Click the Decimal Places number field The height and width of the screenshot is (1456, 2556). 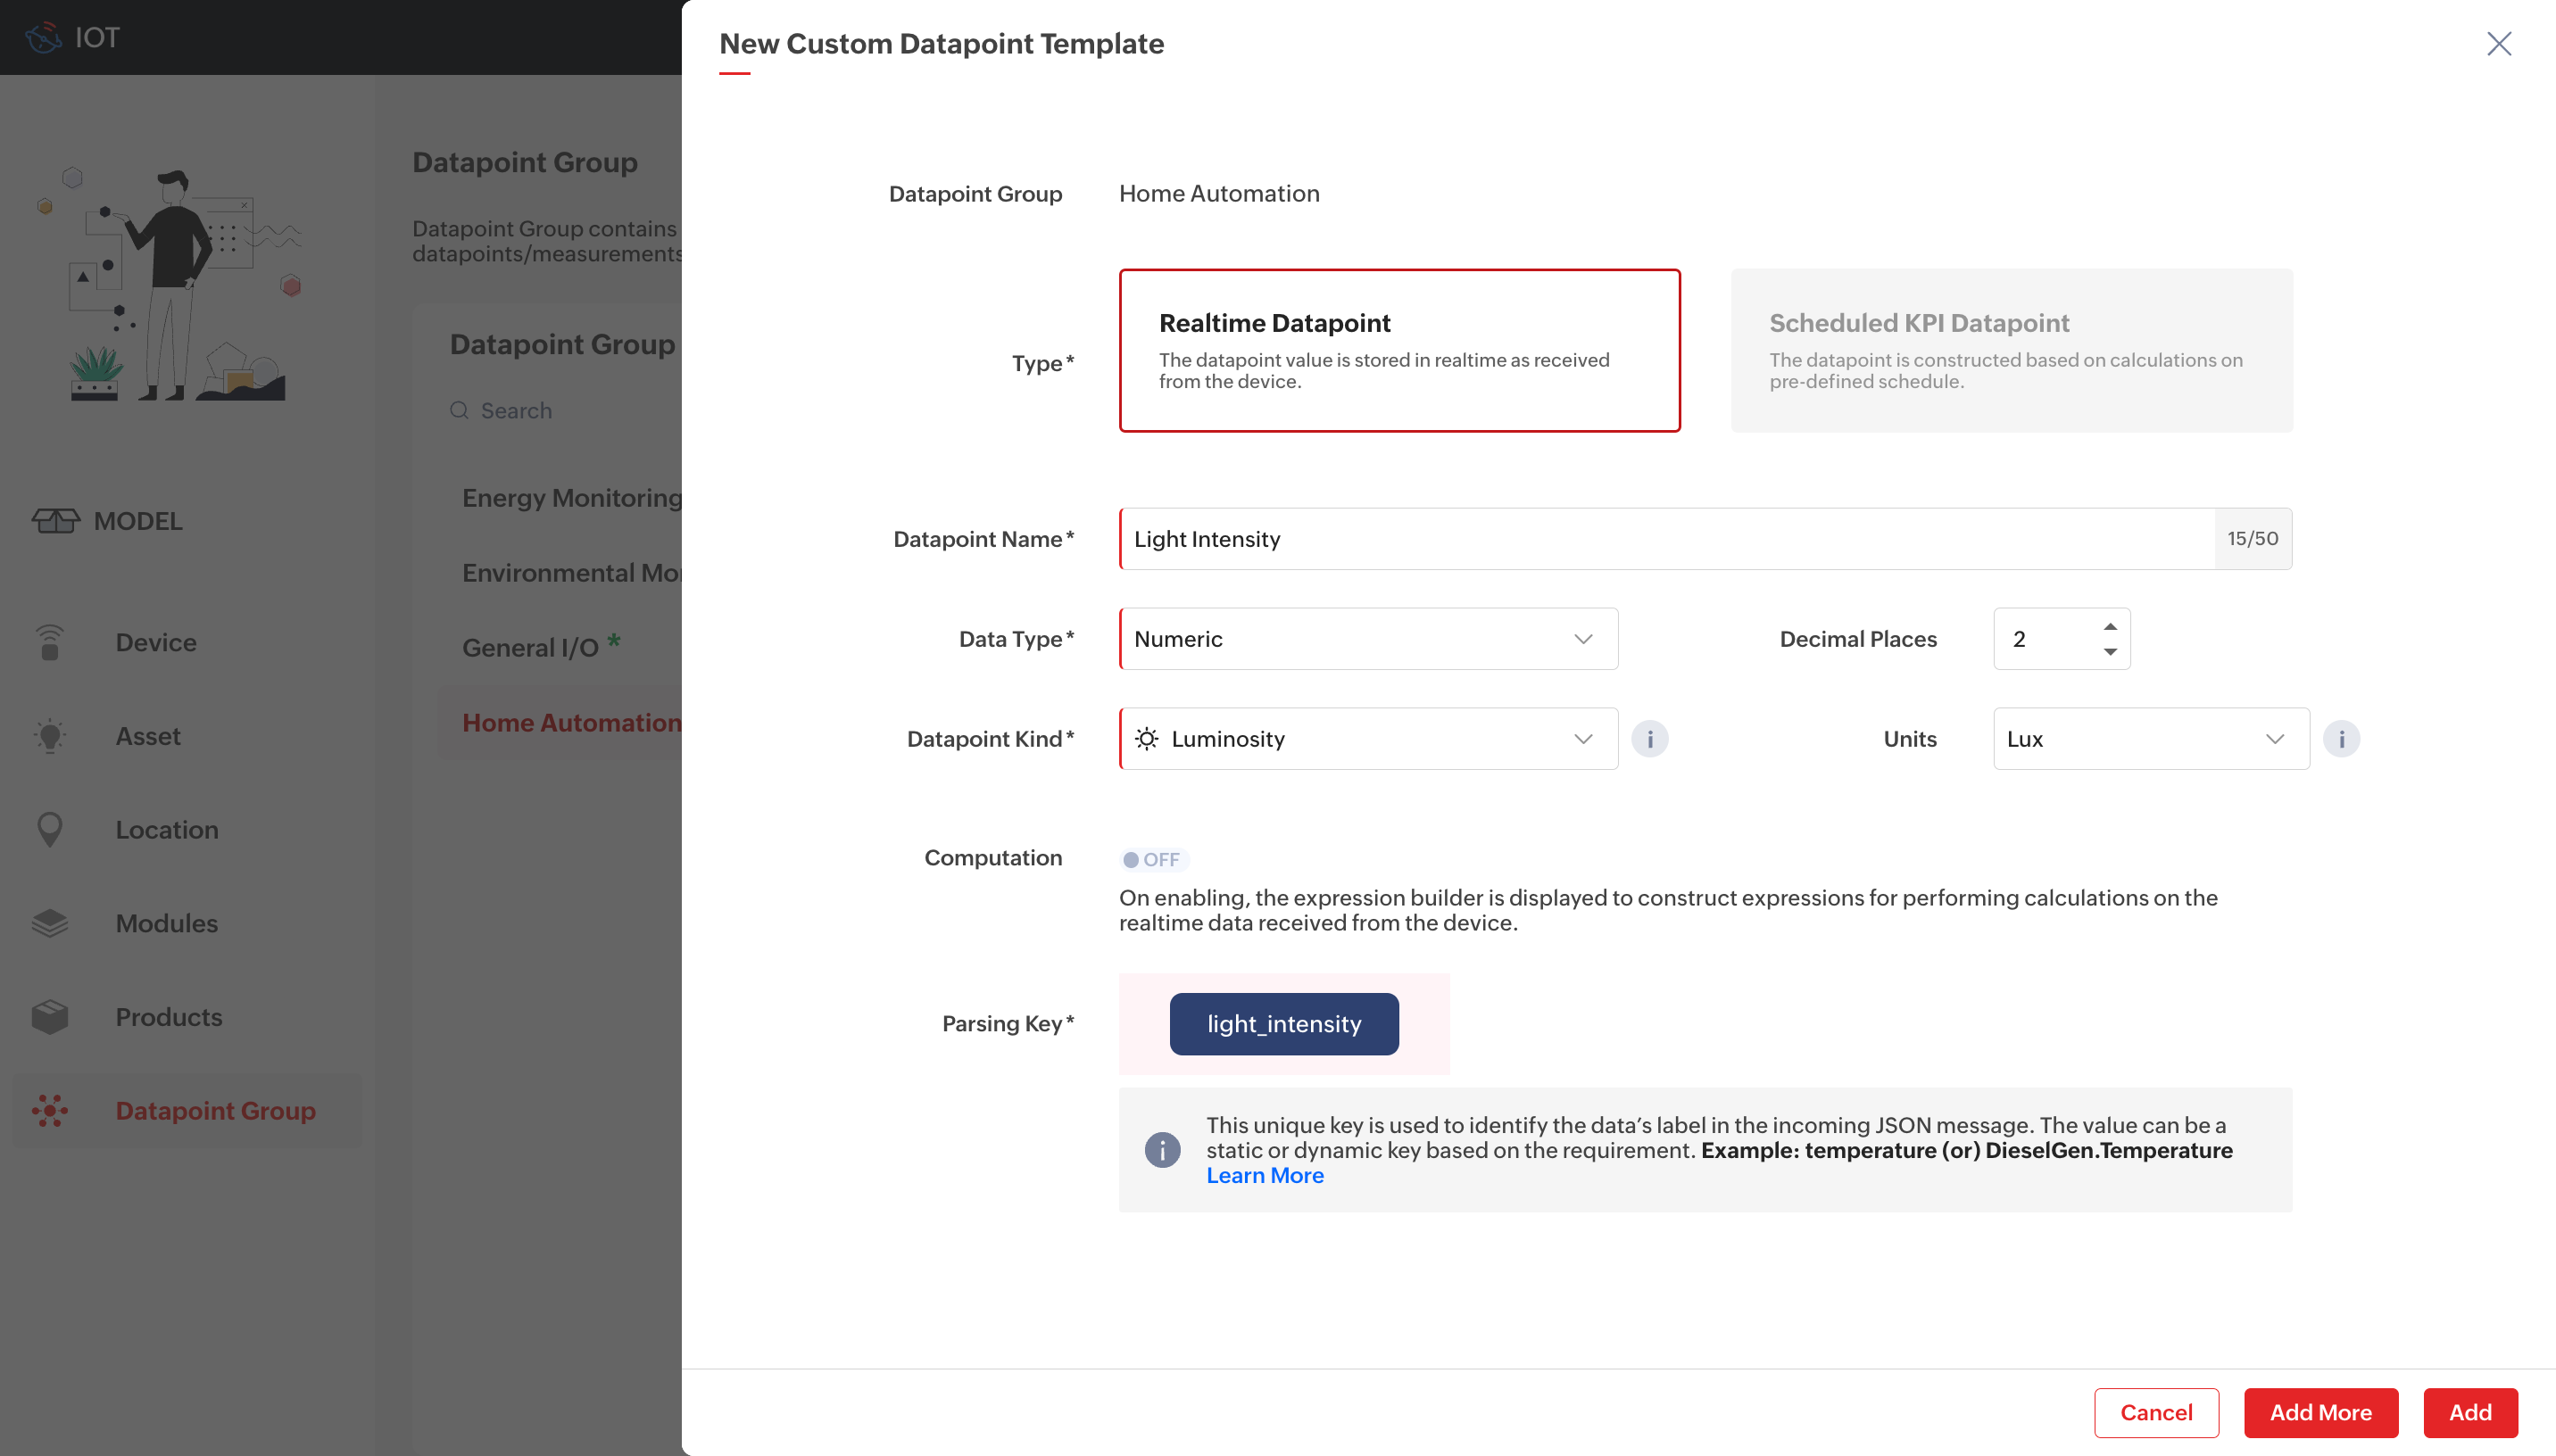(2061, 639)
